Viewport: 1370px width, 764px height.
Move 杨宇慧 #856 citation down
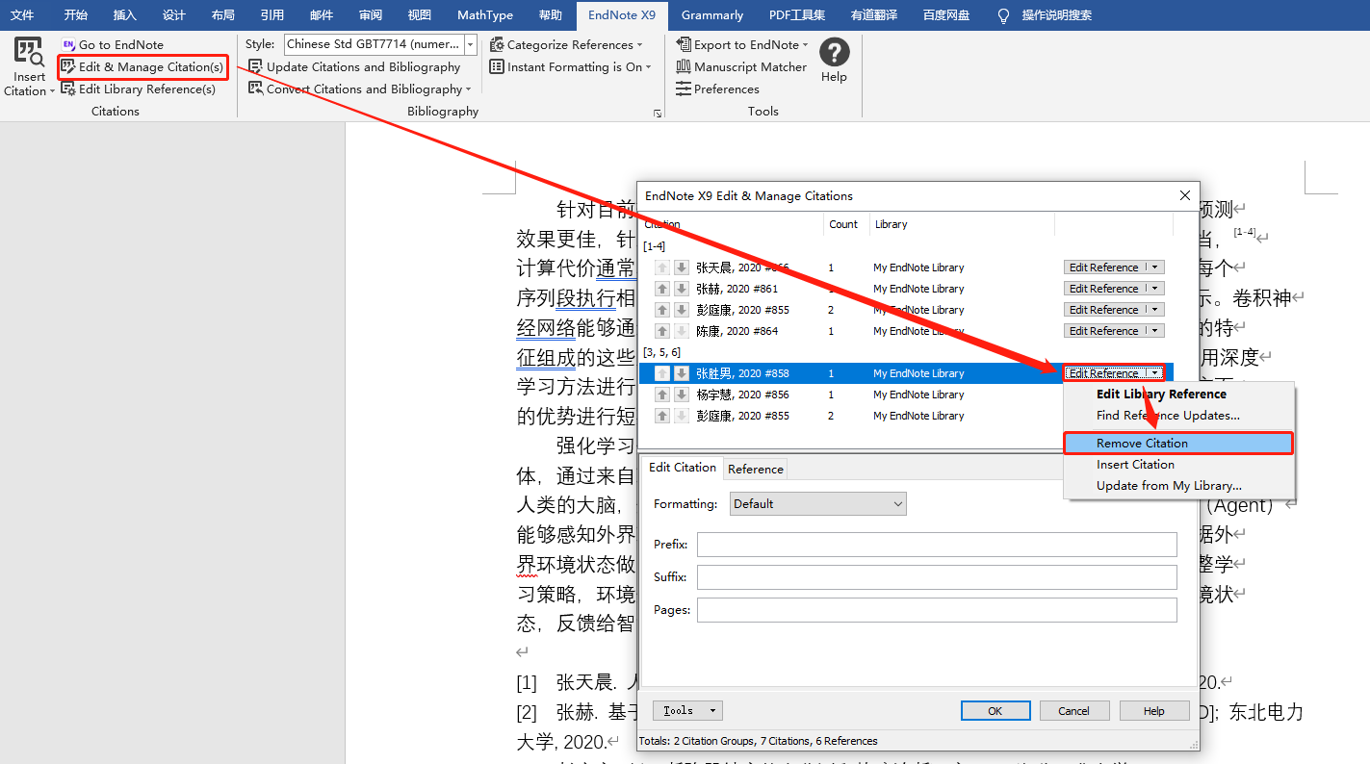click(681, 395)
